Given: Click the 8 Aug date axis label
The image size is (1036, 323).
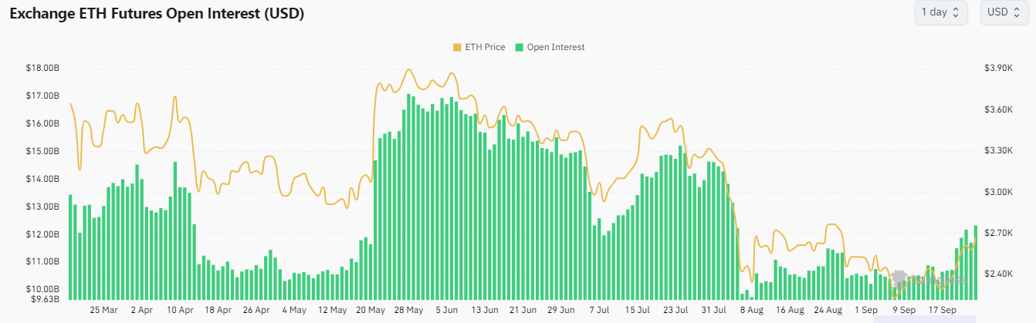Looking at the screenshot, I should coord(750,310).
